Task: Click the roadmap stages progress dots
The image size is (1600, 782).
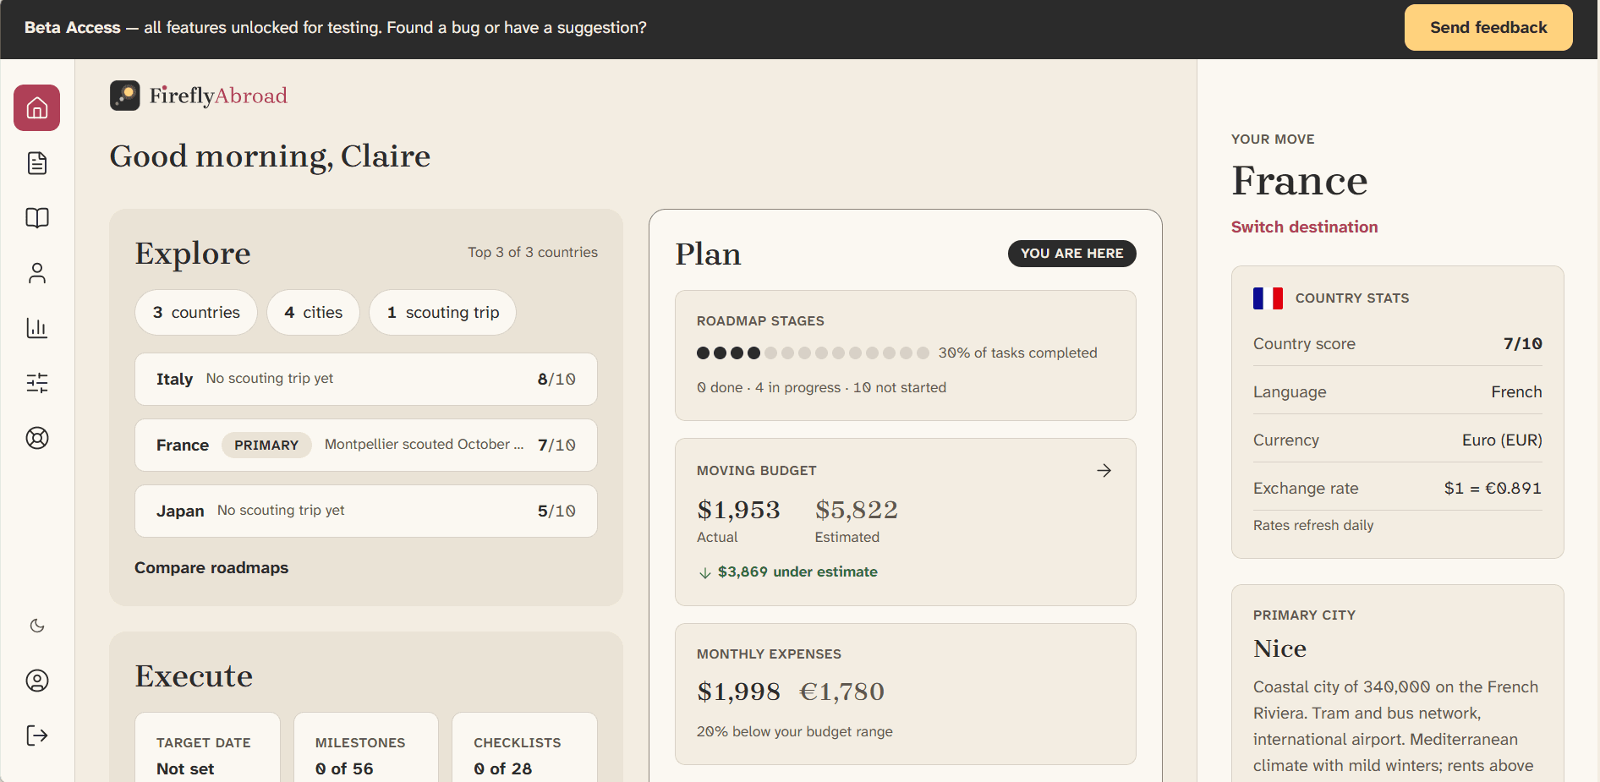Action: click(813, 353)
